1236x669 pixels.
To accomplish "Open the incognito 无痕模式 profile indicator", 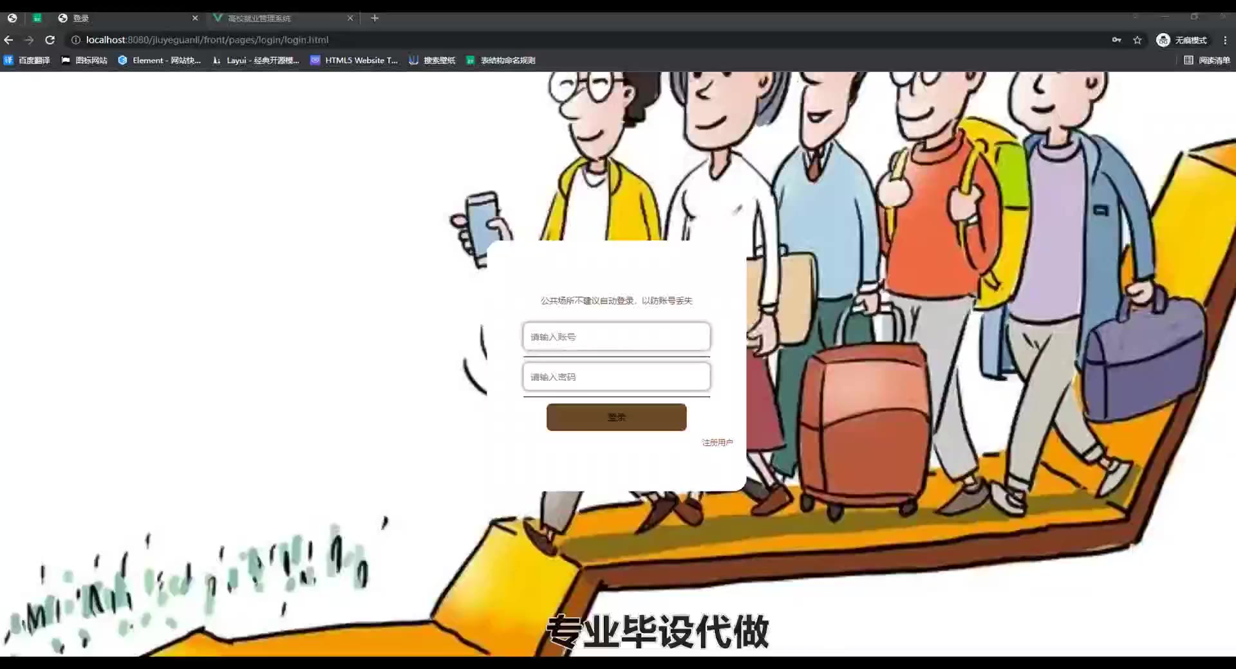I will coord(1181,40).
